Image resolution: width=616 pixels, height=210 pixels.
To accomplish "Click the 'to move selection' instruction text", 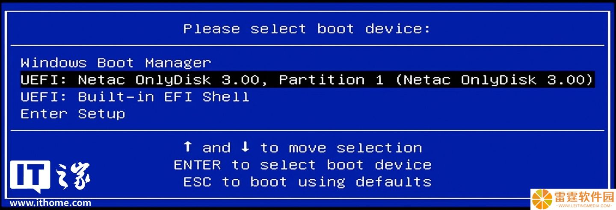I will tap(341, 148).
